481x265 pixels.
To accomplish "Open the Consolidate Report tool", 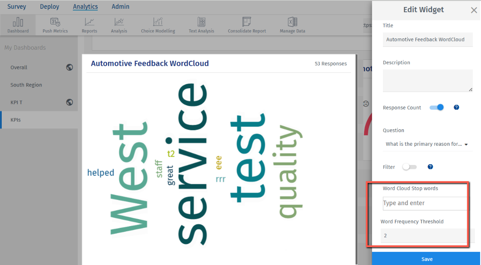I will point(246,25).
